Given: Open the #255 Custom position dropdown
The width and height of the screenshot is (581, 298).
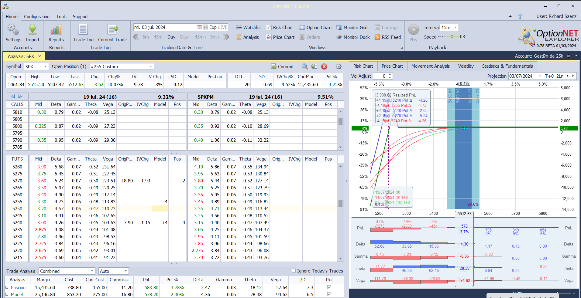Looking at the screenshot, I should tap(151, 66).
